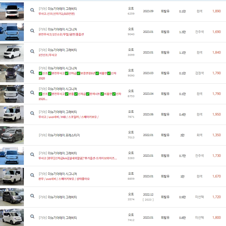
Task: Open 더뉴기아레이 그래비티 title in 3574 row
Action: (62, 197)
